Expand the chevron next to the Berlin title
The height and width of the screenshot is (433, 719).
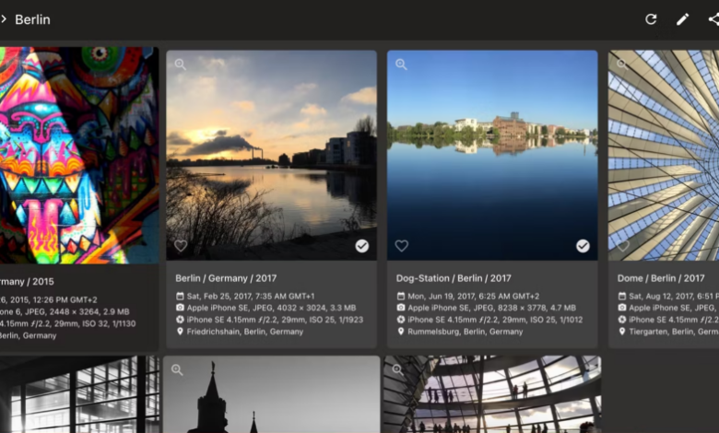pyautogui.click(x=3, y=19)
